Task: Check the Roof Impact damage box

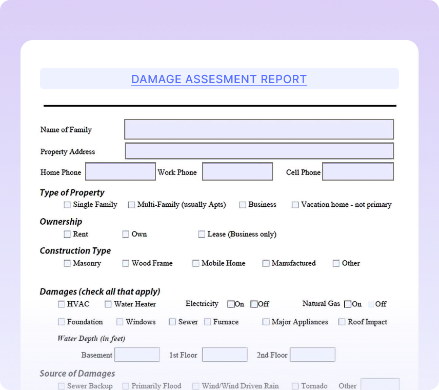Action: (x=342, y=322)
